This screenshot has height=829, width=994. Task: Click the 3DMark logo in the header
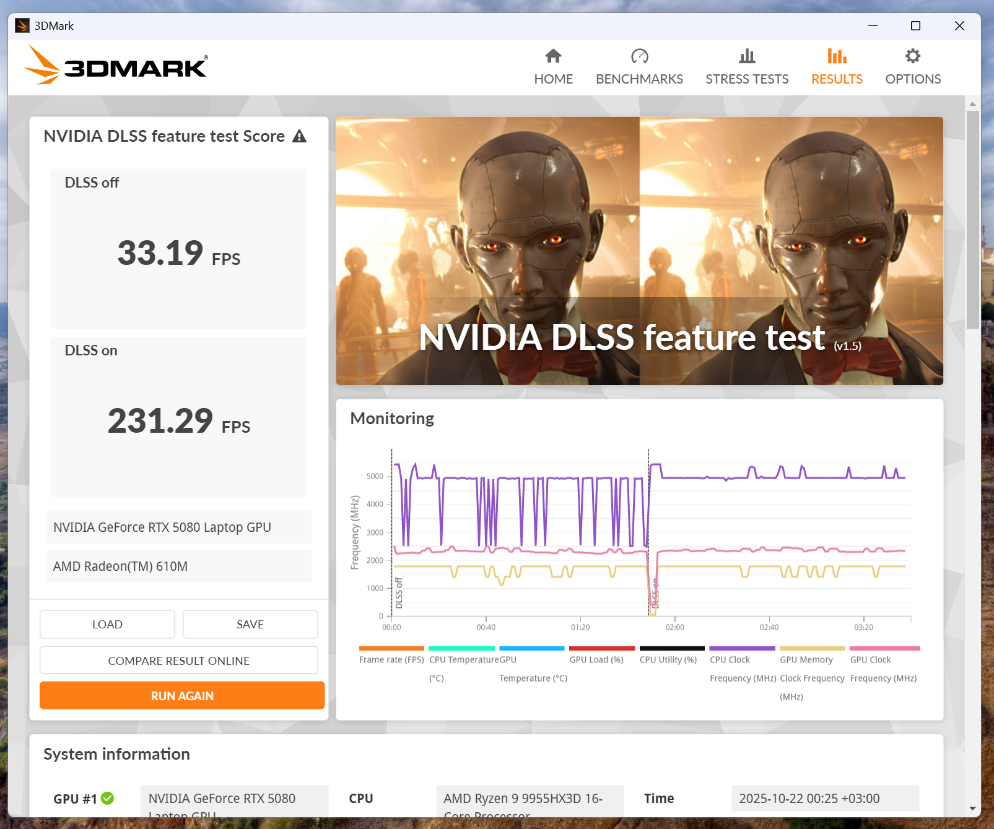click(116, 65)
